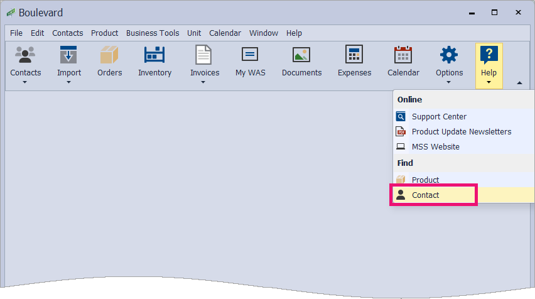Click the Help question mark icon
535x299 pixels.
(x=489, y=55)
